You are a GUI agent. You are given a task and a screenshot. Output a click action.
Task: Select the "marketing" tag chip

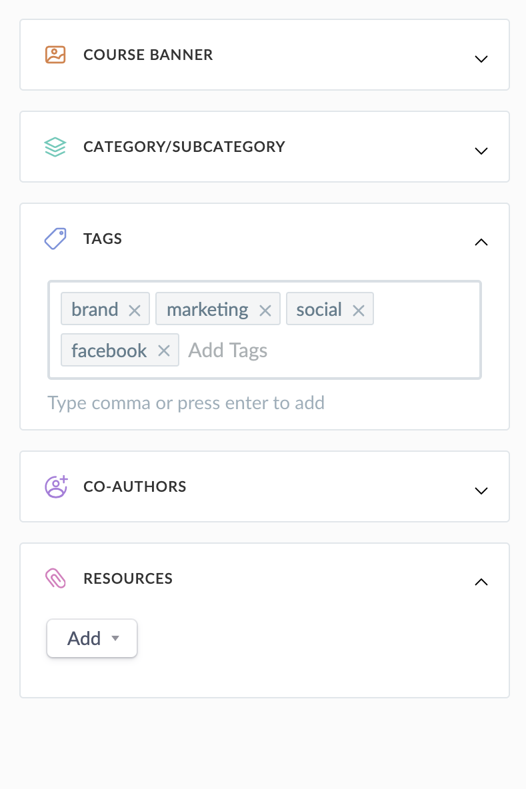[207, 310]
